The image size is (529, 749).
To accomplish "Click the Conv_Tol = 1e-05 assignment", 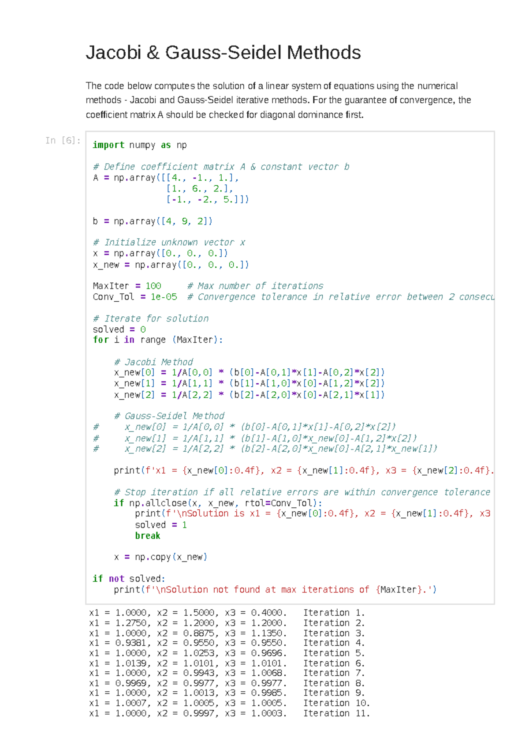I will click(x=135, y=297).
